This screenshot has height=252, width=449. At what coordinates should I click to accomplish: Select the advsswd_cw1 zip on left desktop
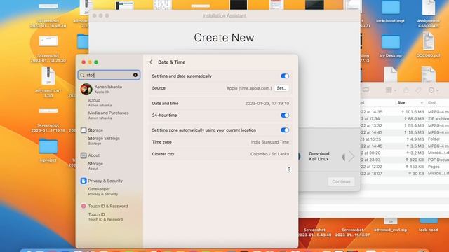coord(48,83)
